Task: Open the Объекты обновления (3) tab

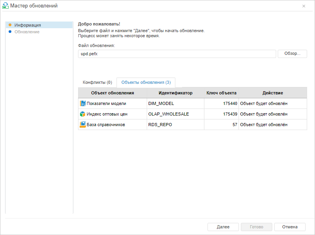Action: point(146,82)
